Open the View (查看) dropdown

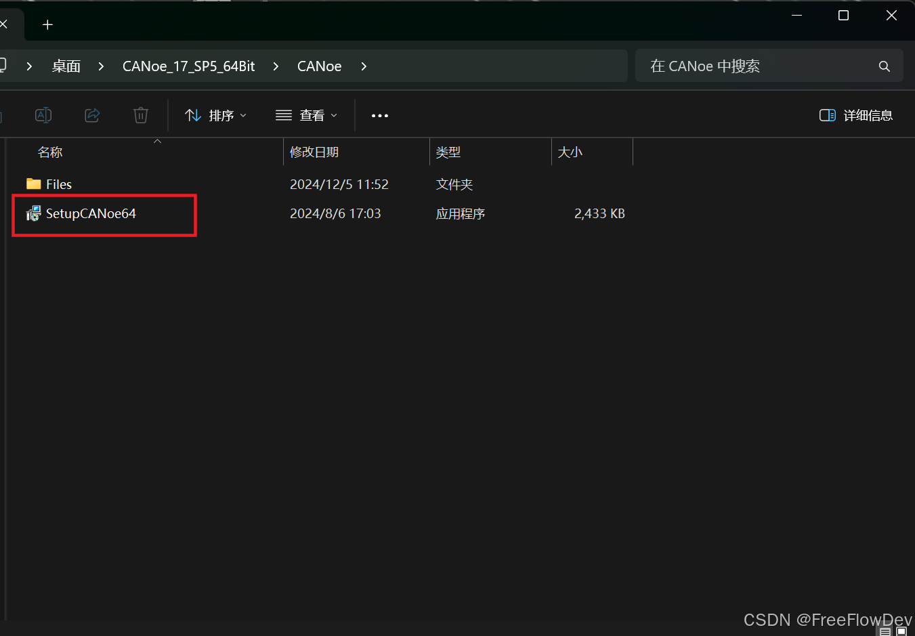[306, 116]
